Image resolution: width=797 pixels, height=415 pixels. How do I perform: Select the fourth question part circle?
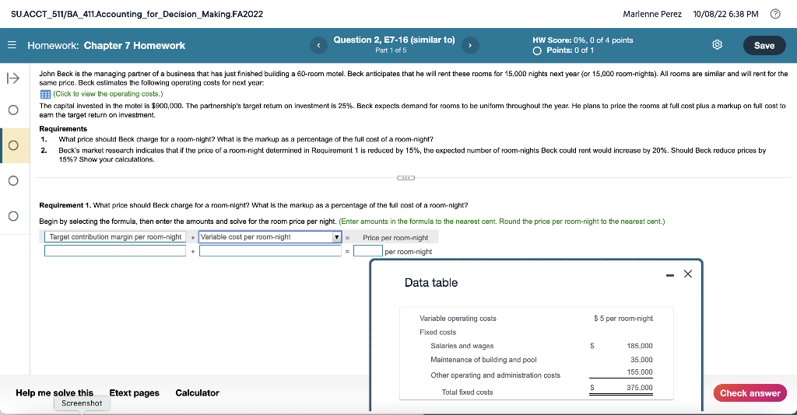pyautogui.click(x=13, y=216)
